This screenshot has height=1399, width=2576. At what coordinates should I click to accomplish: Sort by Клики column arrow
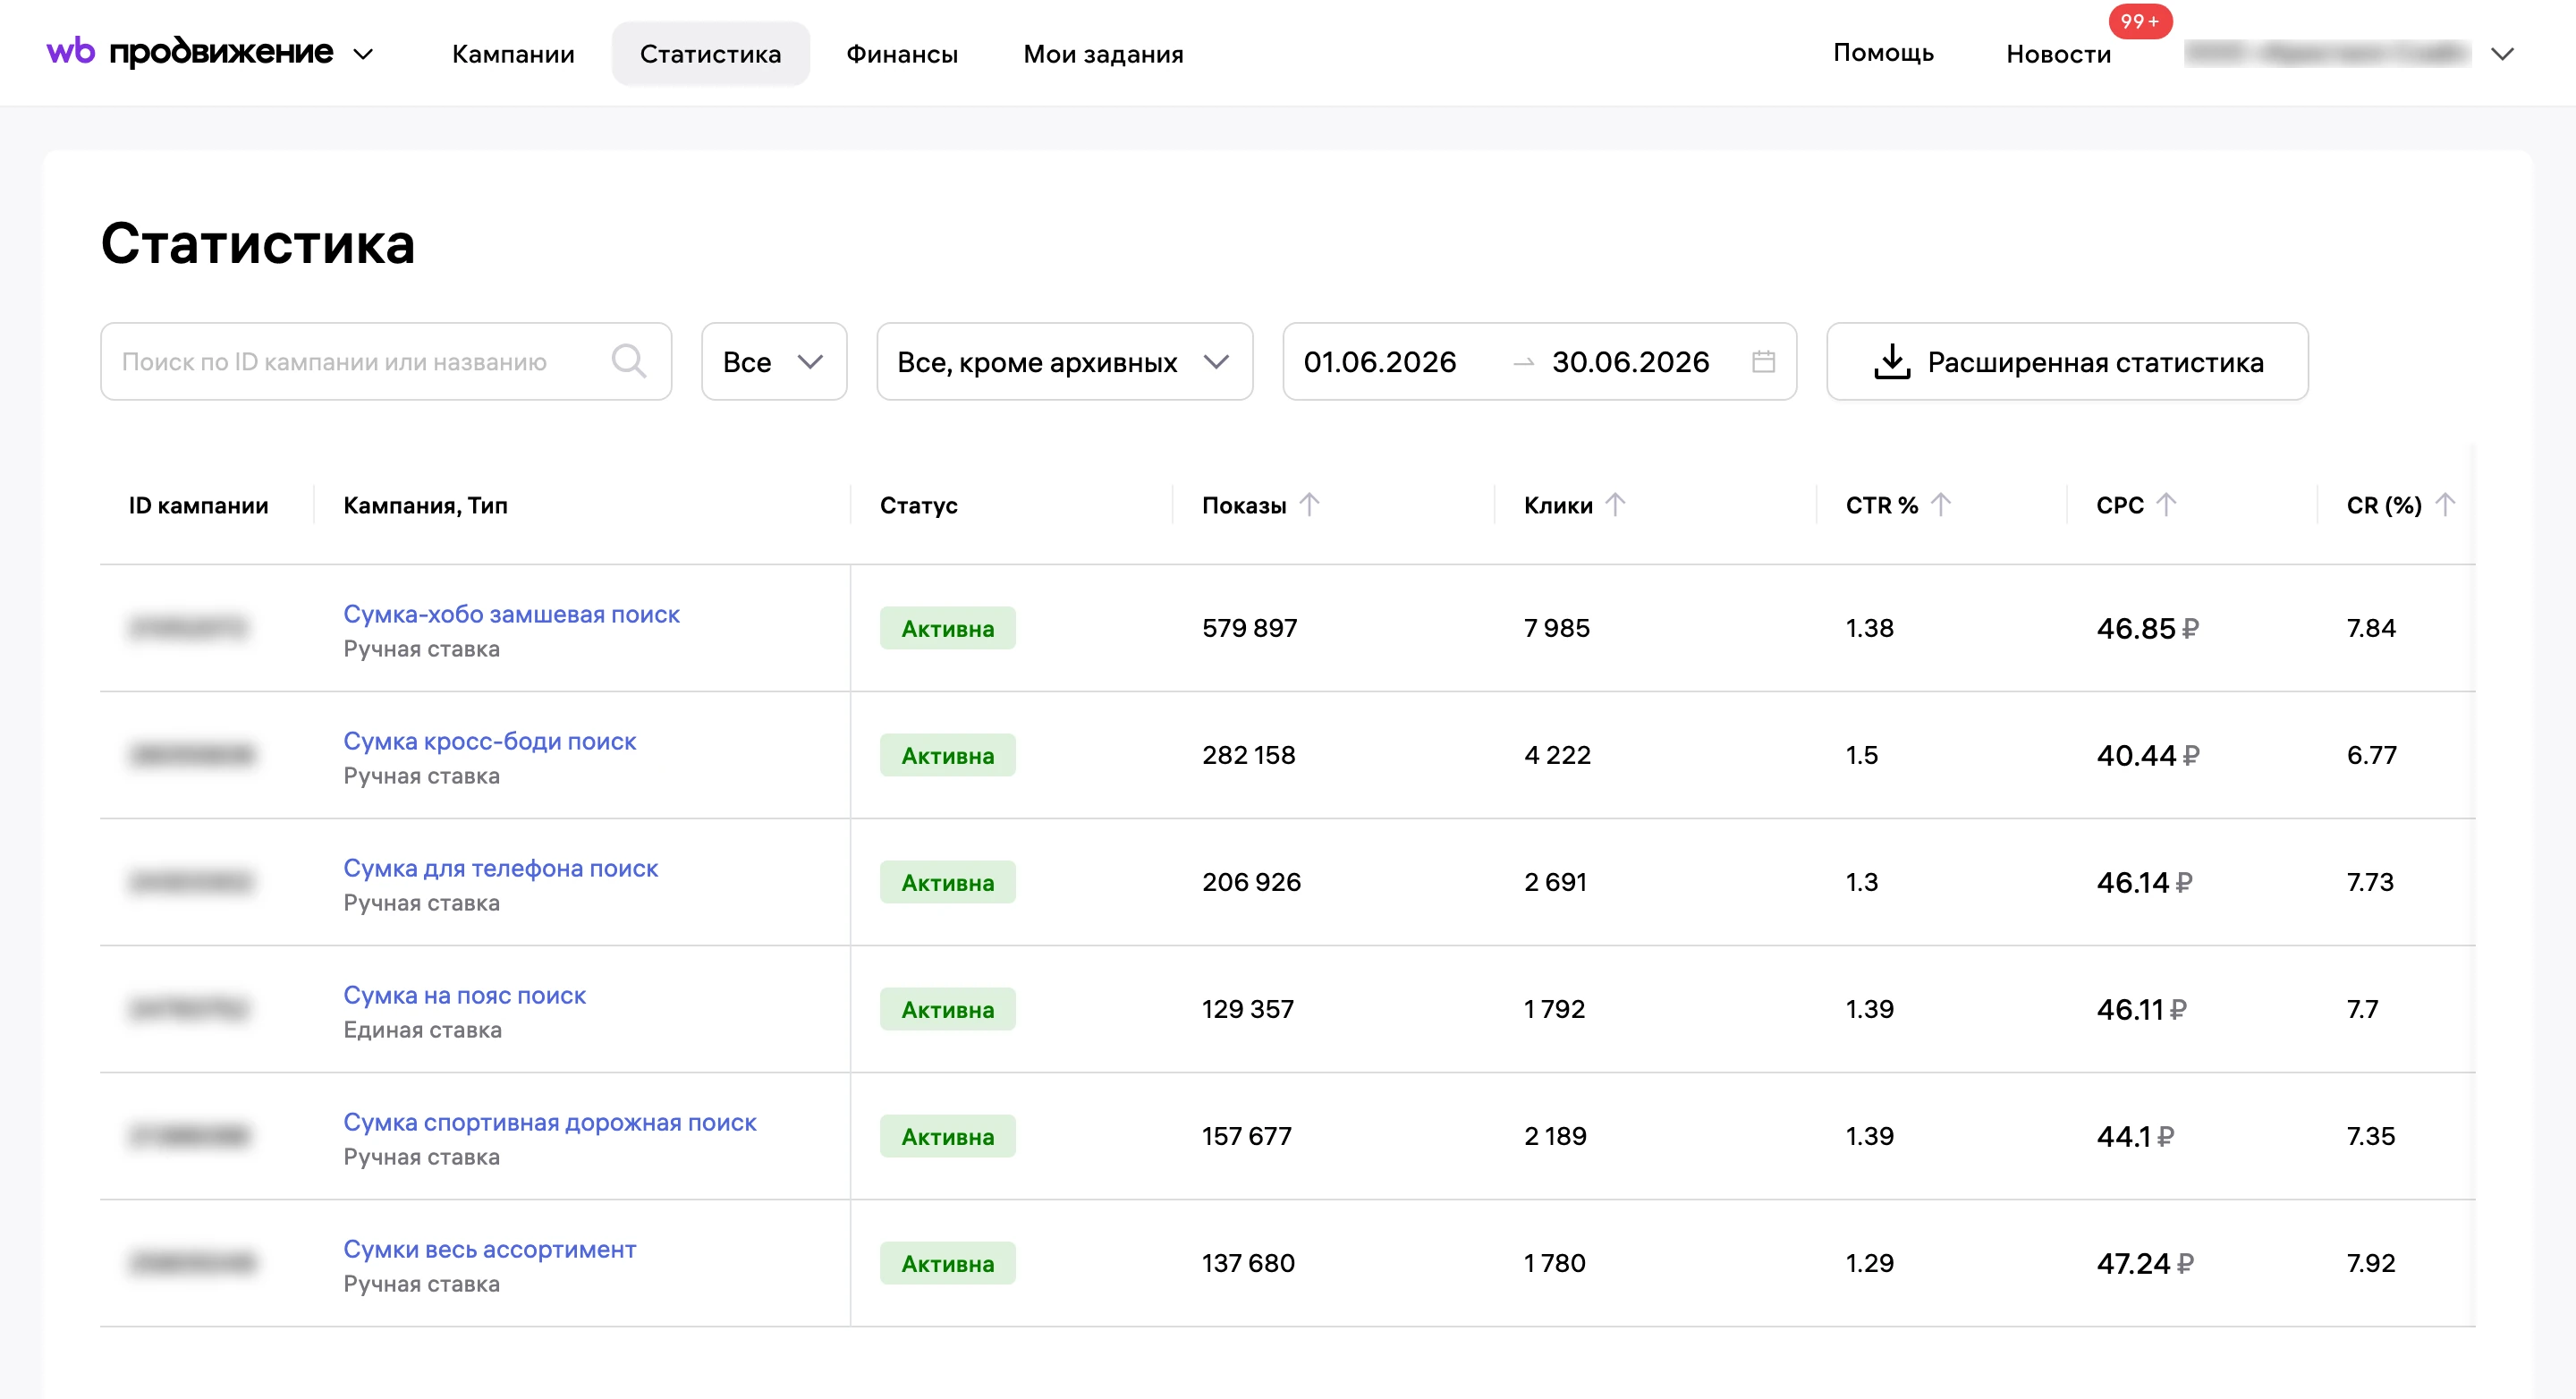pos(1615,504)
